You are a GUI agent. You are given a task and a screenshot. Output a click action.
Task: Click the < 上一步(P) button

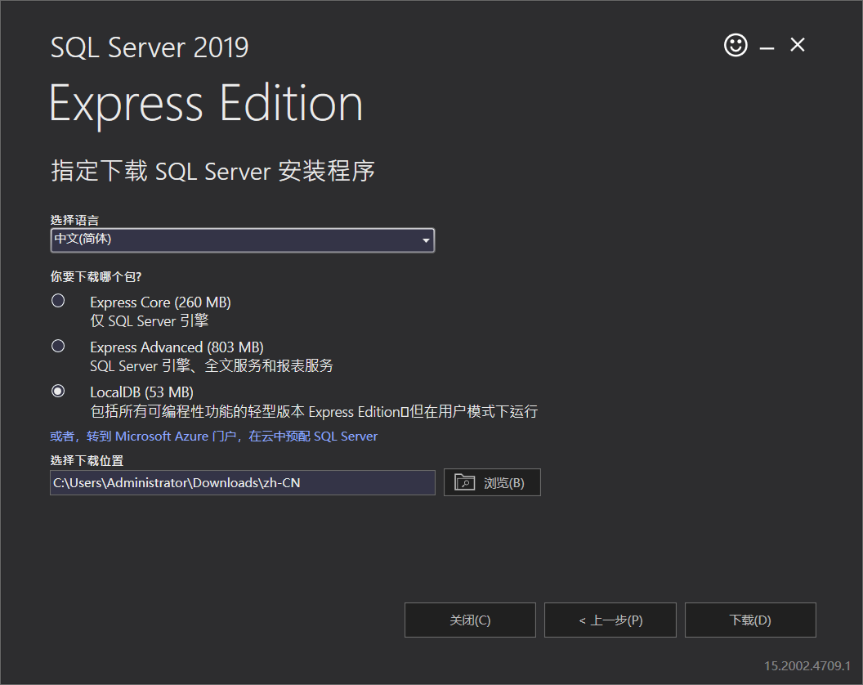610,620
